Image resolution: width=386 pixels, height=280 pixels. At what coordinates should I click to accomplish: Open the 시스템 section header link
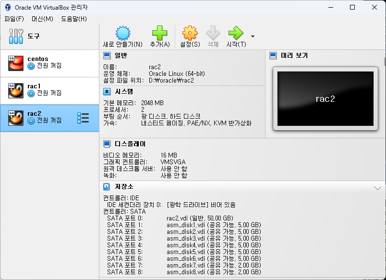[x=124, y=92]
